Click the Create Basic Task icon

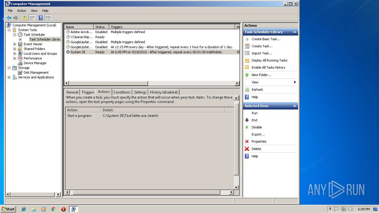click(x=247, y=39)
